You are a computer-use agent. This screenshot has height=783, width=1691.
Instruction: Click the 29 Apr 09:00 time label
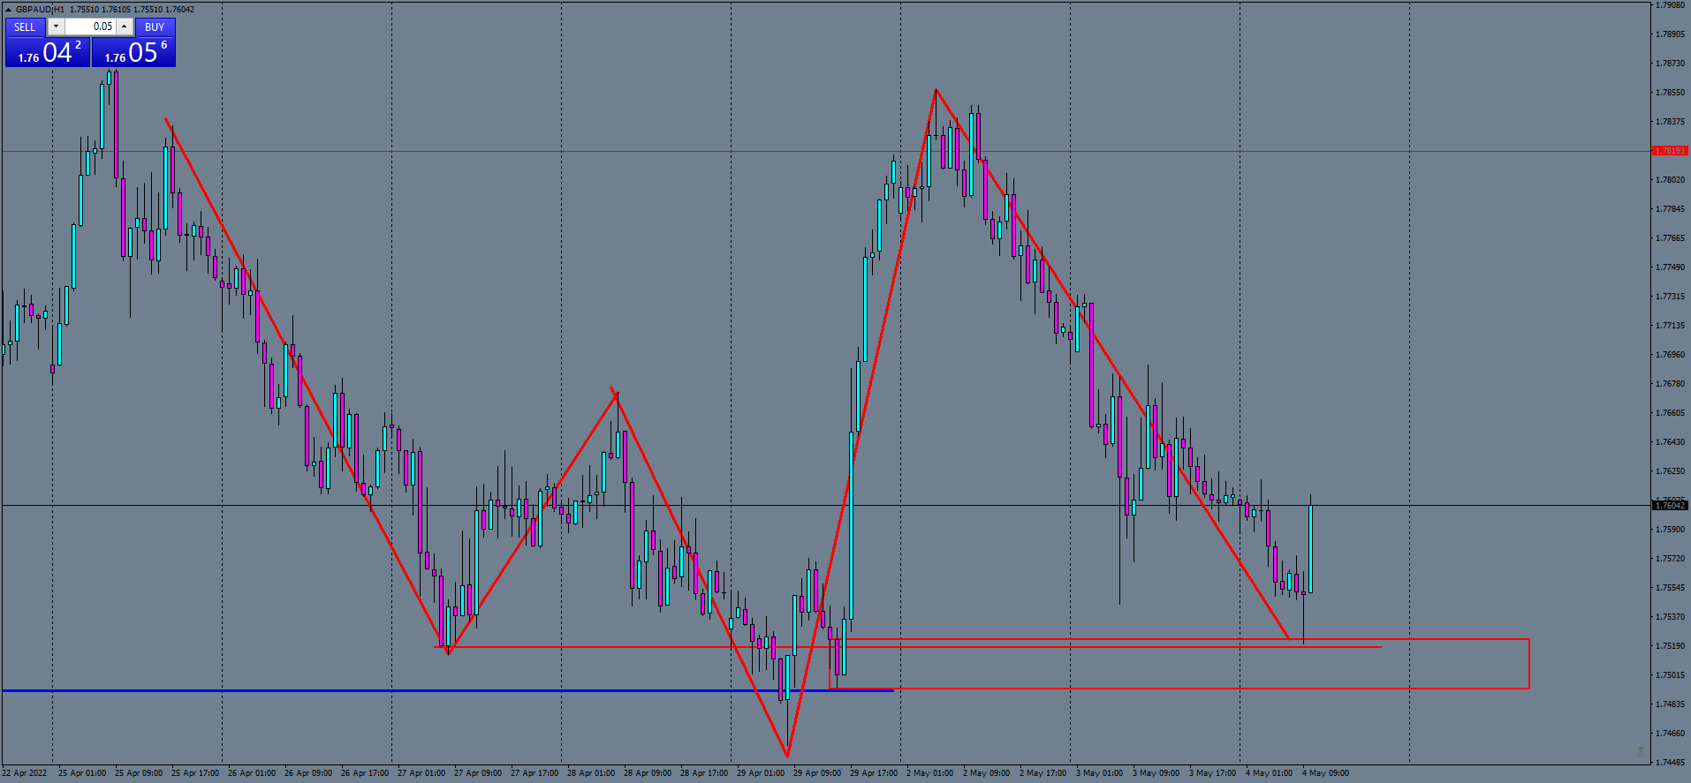(x=817, y=773)
